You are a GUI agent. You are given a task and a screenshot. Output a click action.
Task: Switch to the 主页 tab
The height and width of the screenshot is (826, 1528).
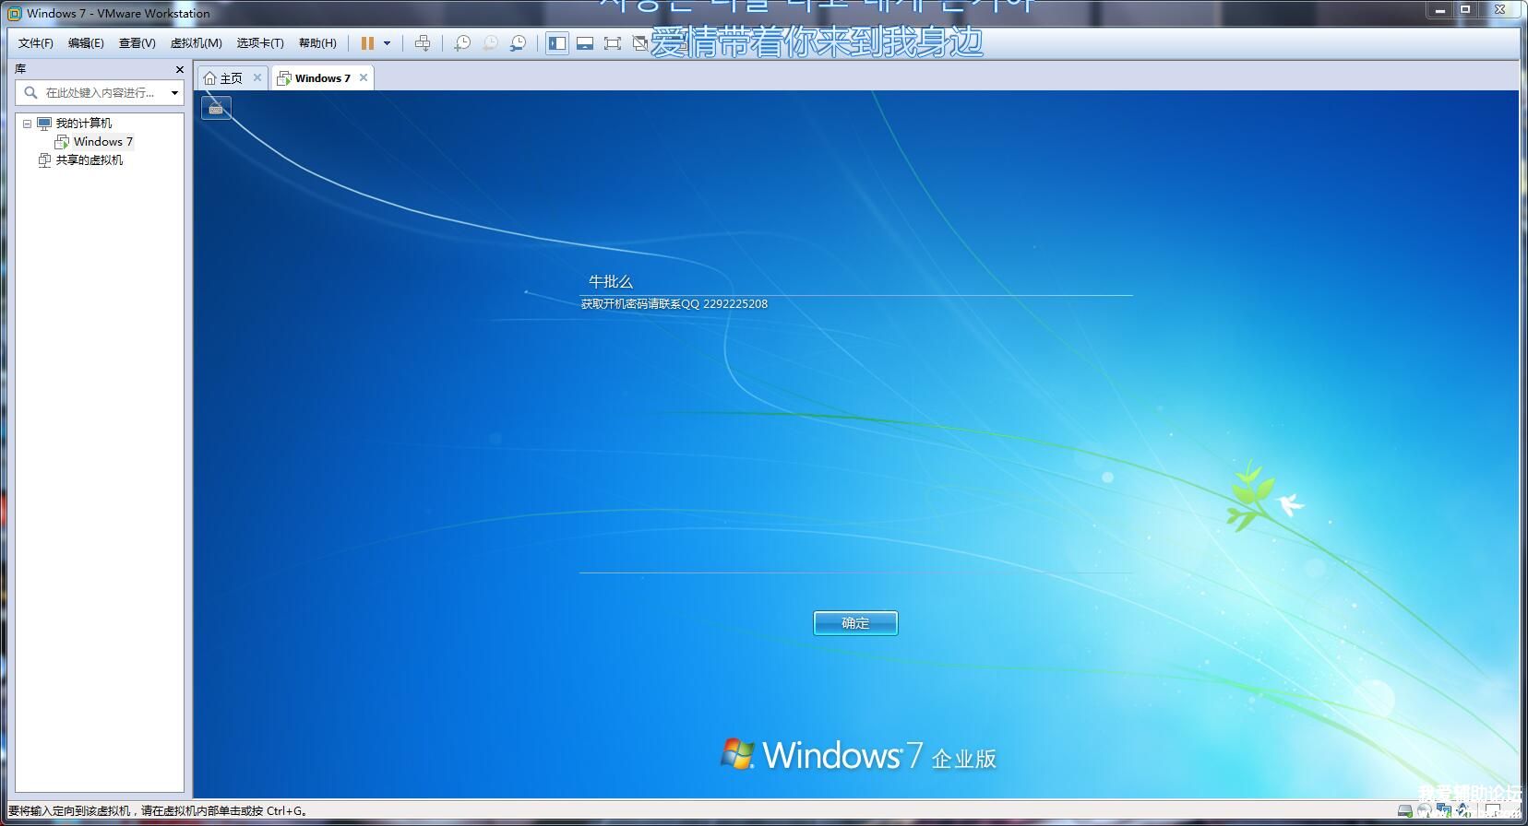pyautogui.click(x=224, y=78)
